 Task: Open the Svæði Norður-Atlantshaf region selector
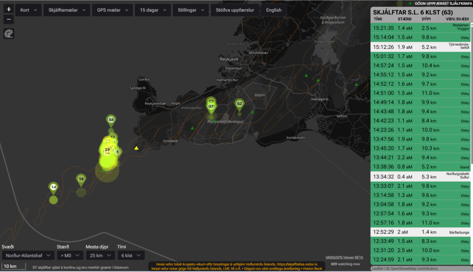[x=28, y=255]
